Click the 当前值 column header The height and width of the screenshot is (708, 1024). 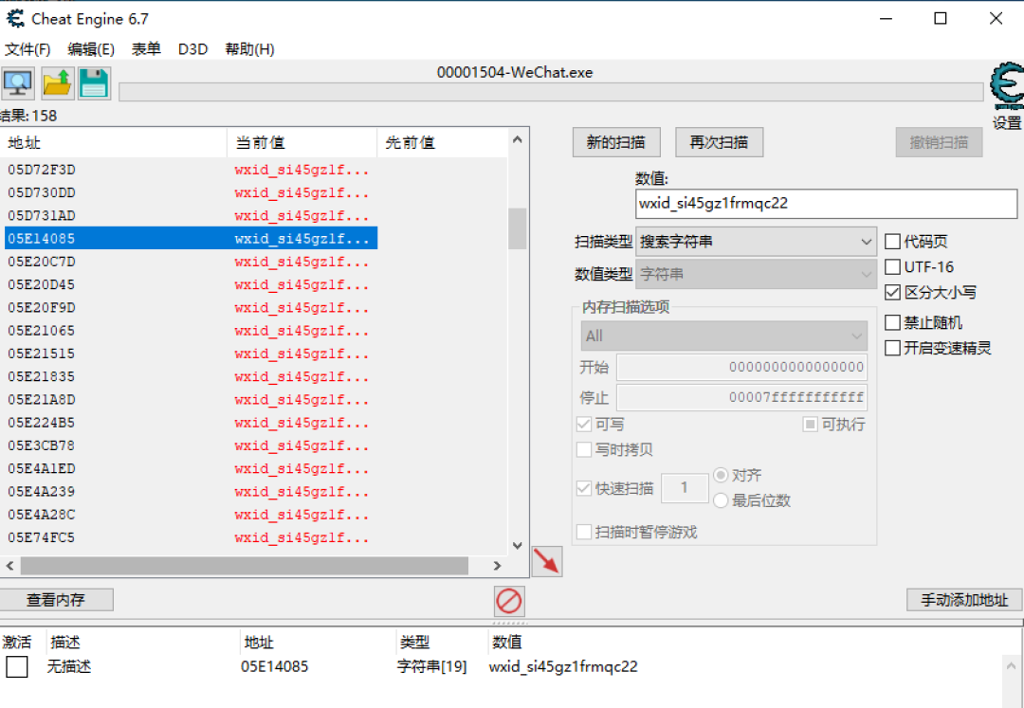click(302, 143)
